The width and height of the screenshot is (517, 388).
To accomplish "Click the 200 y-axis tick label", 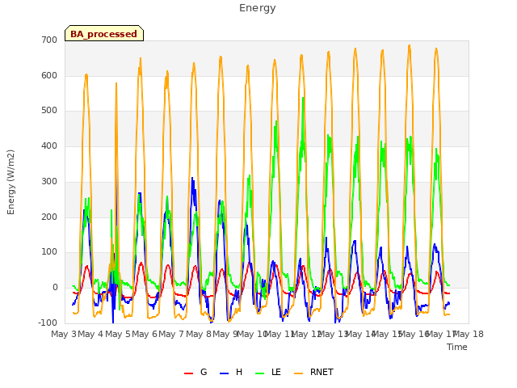I will (49, 217).
